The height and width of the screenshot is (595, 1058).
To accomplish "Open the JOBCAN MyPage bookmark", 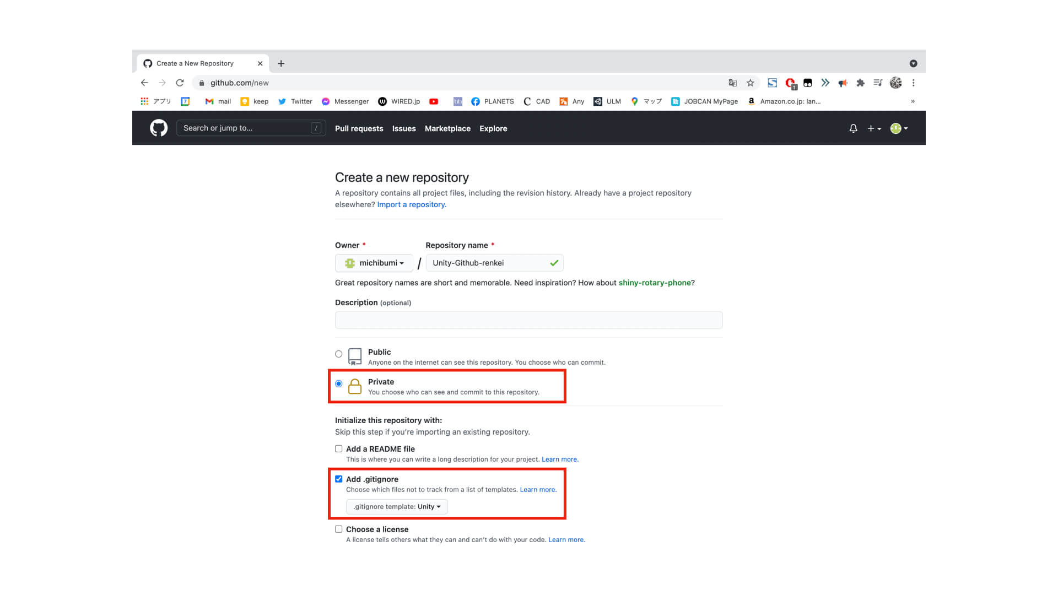I will coord(704,101).
